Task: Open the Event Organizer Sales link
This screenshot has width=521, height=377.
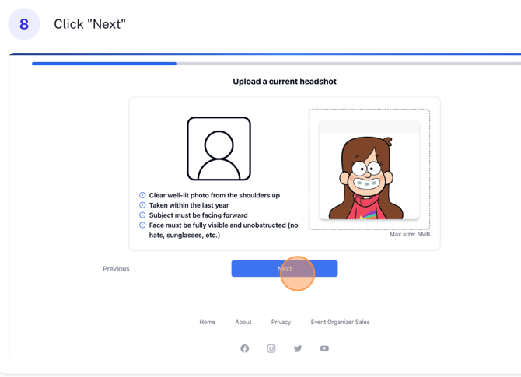Action: coord(340,322)
